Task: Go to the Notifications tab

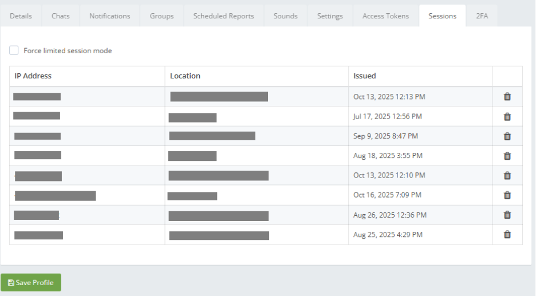Action: coord(109,16)
